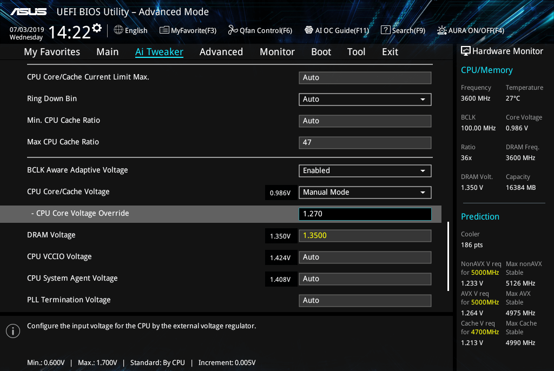This screenshot has width=554, height=371.
Task: Click the 27°C temperature value
Action: tap(513, 98)
